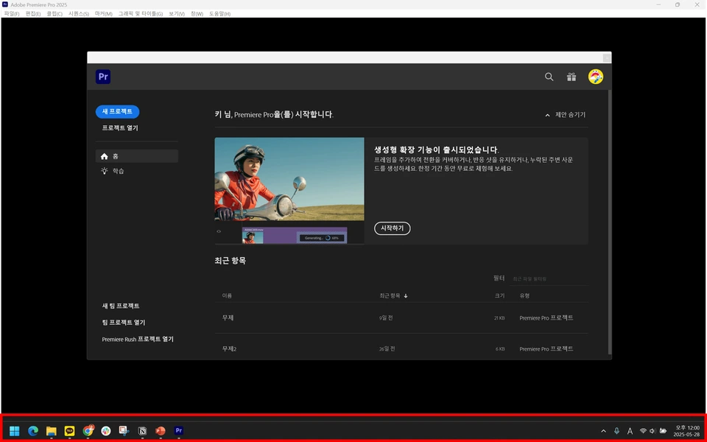Click the 크기 column header
Screen dimensions: 707x442
click(x=499, y=296)
